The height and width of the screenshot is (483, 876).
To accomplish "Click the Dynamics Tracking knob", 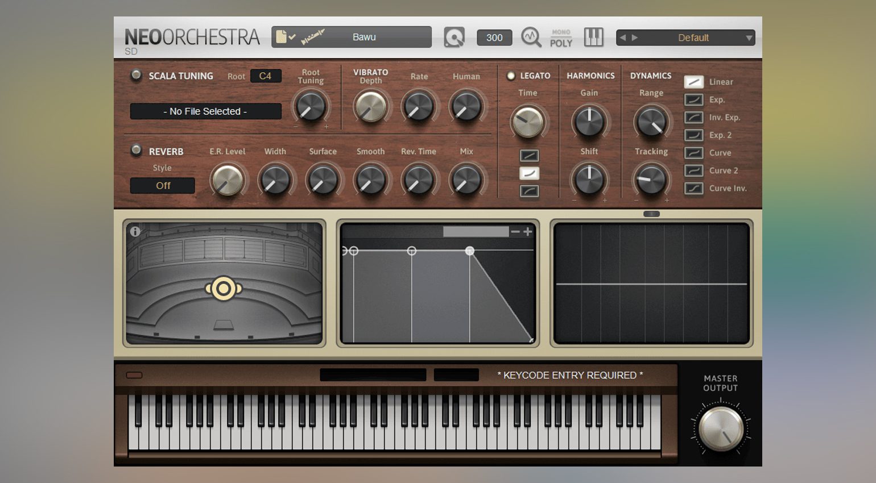I will coord(651,180).
